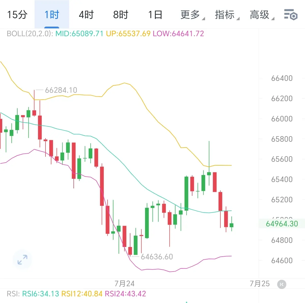This screenshot has height=303, width=305.
Task: Click the 64636.60 low price marker
Action: [x=157, y=257]
